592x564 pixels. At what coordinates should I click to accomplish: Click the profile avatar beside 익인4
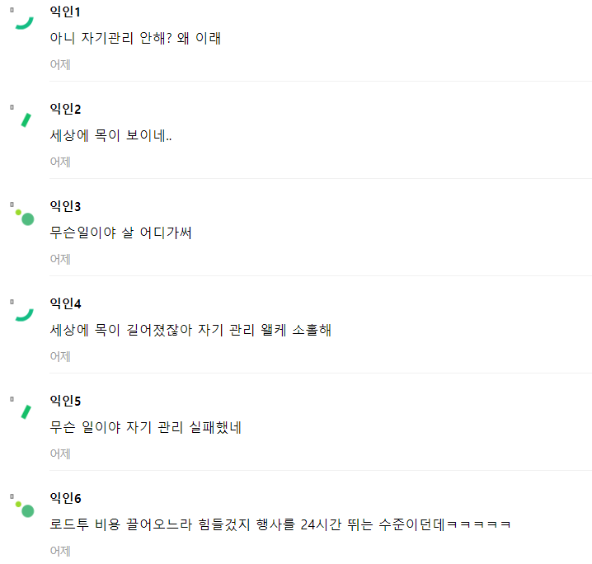click(24, 313)
